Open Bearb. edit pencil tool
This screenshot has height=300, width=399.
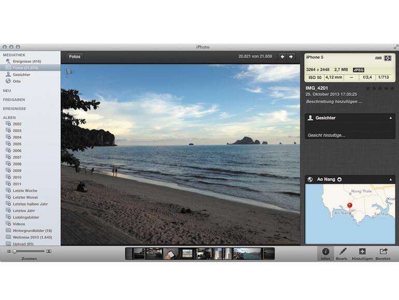[x=342, y=254]
